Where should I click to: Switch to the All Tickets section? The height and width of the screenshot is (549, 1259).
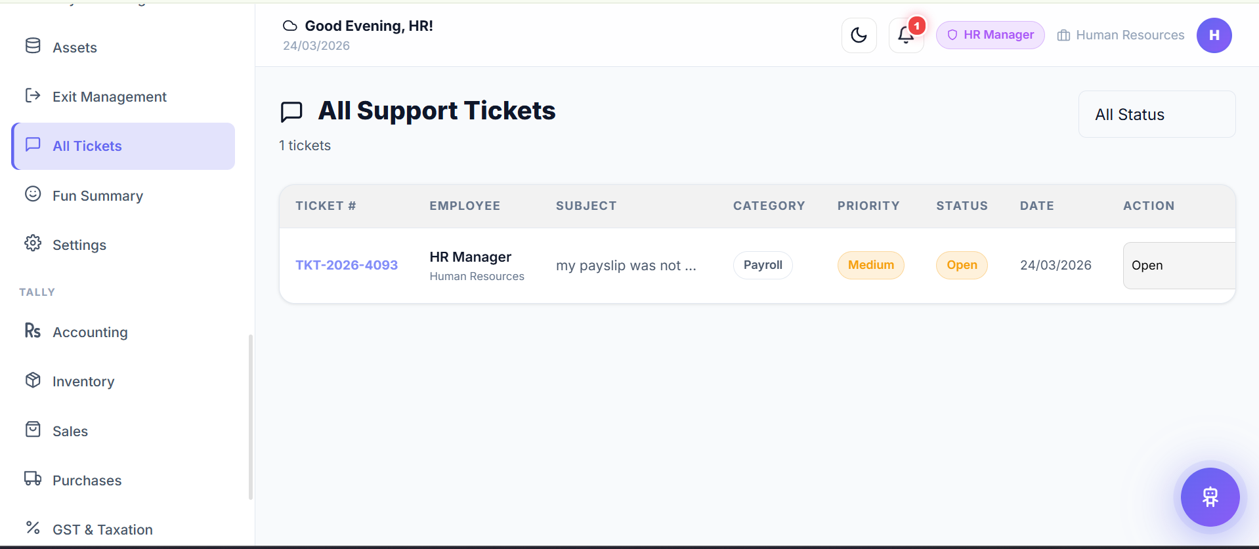click(x=87, y=146)
